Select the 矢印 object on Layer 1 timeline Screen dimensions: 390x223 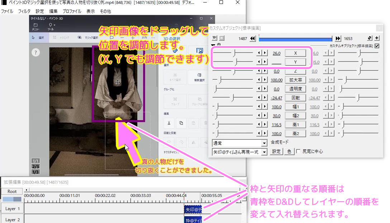[x=193, y=209]
